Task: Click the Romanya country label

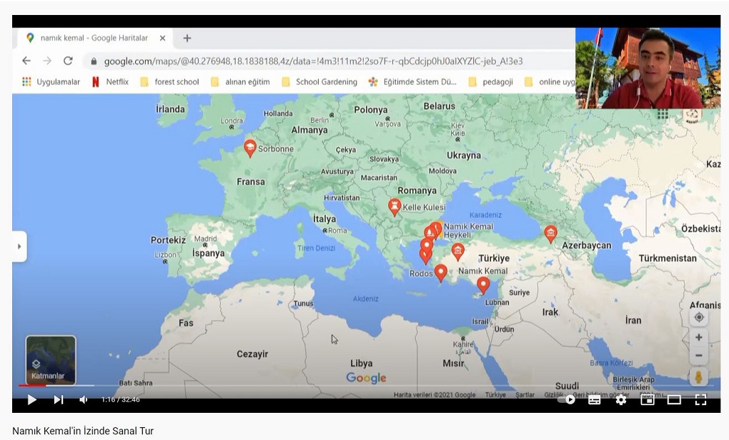Action: pyautogui.click(x=417, y=191)
